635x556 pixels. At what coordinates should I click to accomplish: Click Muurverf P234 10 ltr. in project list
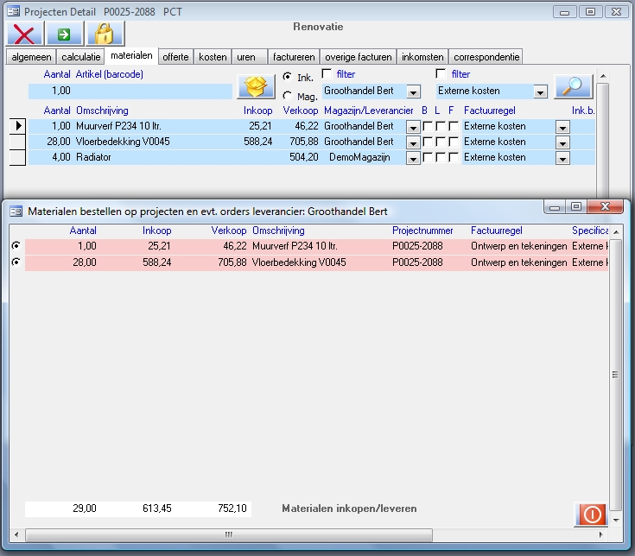[118, 126]
